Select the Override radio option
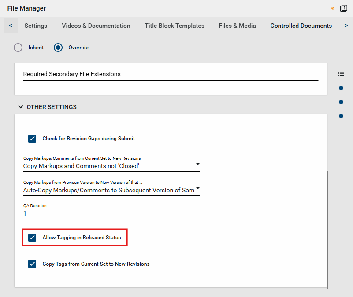This screenshot has height=297, width=353. 58,48
